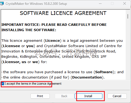The height and width of the screenshot is (103, 131).
Task: Click the postcode 'OX5 1PF' in the text
Action: click(x=99, y=57)
